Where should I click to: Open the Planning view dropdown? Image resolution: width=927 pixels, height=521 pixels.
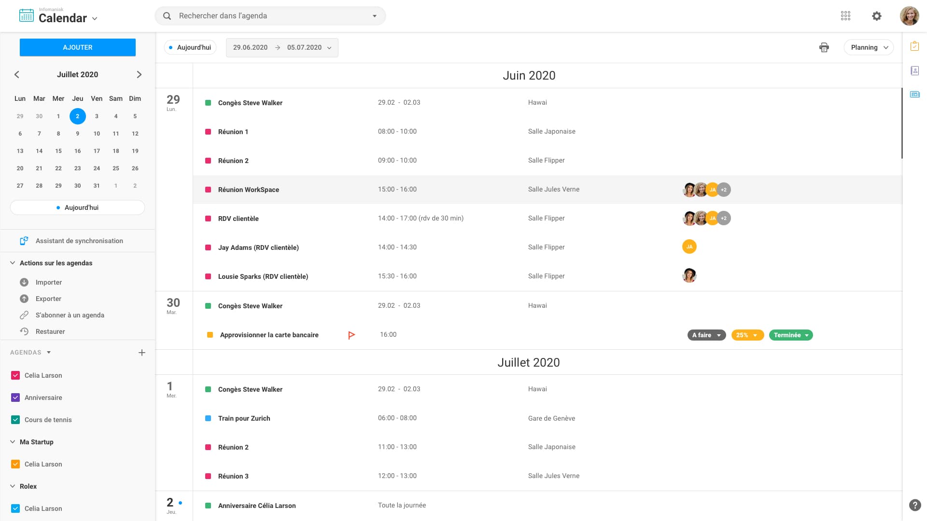click(x=869, y=47)
